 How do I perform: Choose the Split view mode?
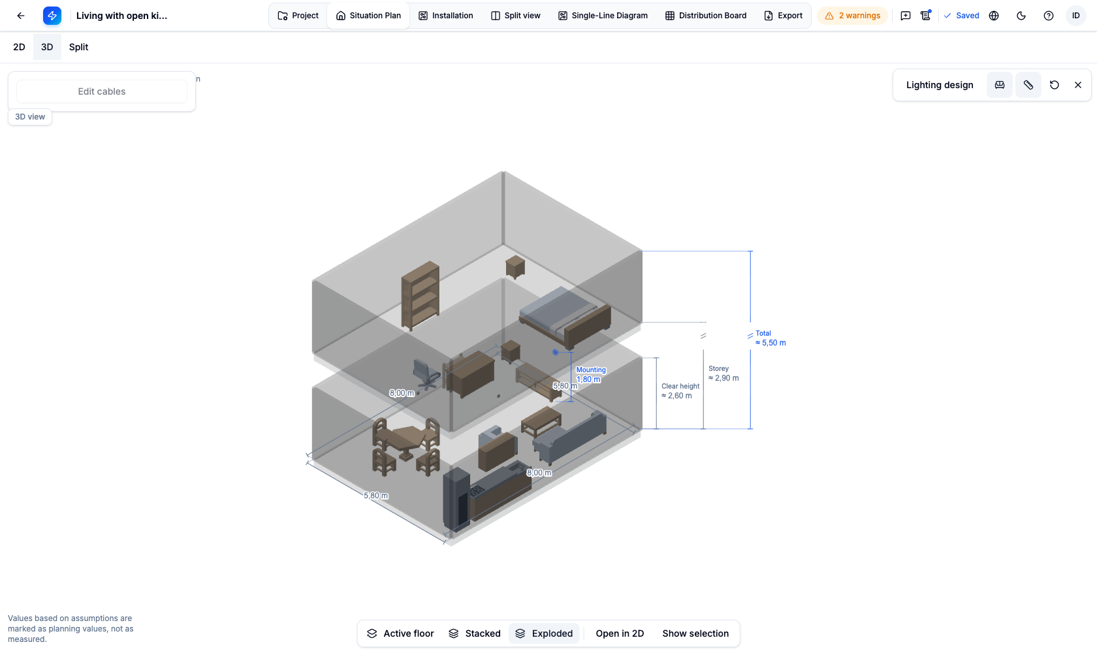point(78,47)
